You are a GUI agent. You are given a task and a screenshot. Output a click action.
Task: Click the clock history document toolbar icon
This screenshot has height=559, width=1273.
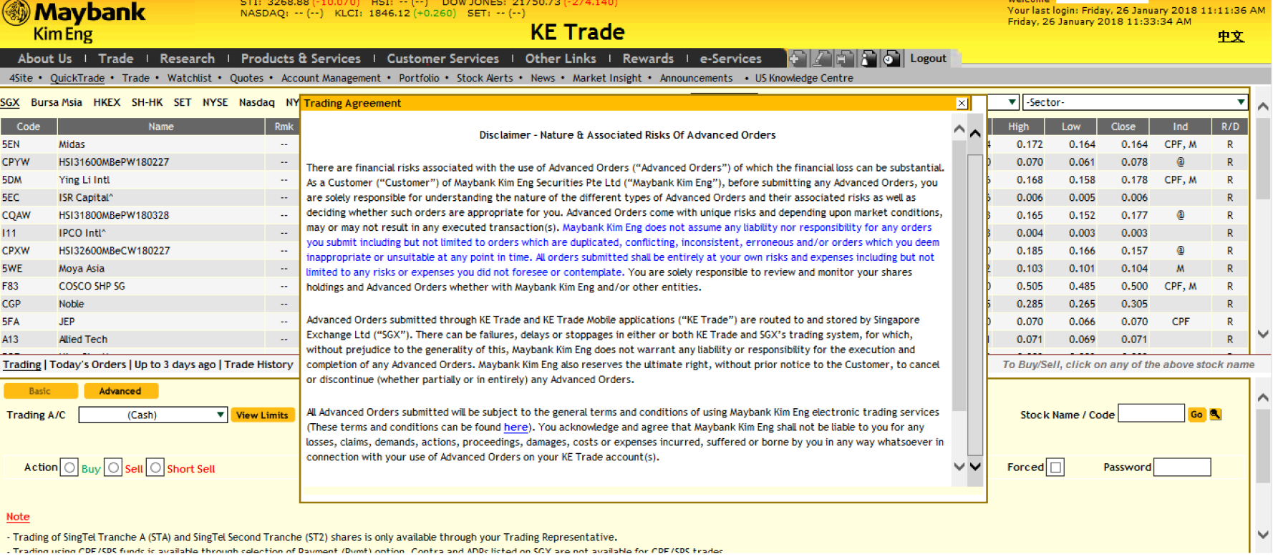(x=891, y=59)
